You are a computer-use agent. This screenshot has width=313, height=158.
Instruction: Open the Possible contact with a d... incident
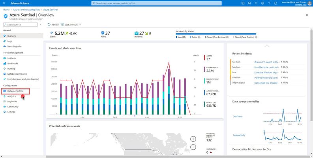(267, 67)
